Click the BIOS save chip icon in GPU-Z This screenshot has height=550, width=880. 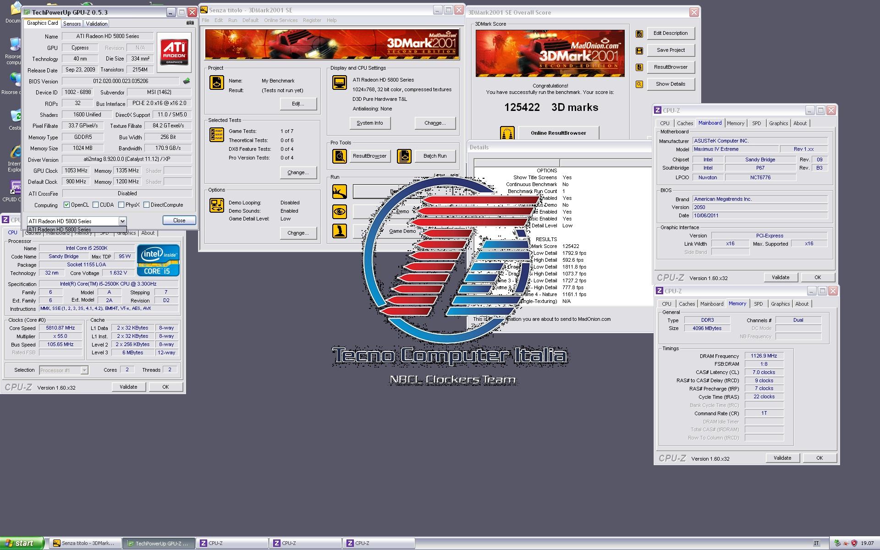(187, 81)
